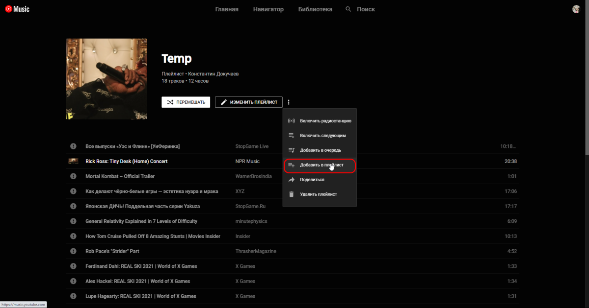This screenshot has width=589, height=308.
Task: Select Включить радиостанцию menu entry
Action: (x=320, y=120)
